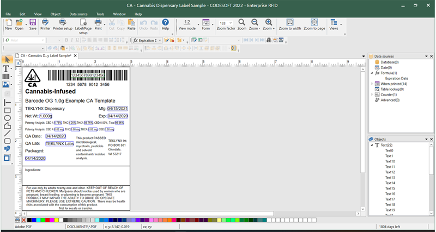Click Zoom to page
Image resolution: width=436 pixels, height=232 pixels.
(x=314, y=24)
